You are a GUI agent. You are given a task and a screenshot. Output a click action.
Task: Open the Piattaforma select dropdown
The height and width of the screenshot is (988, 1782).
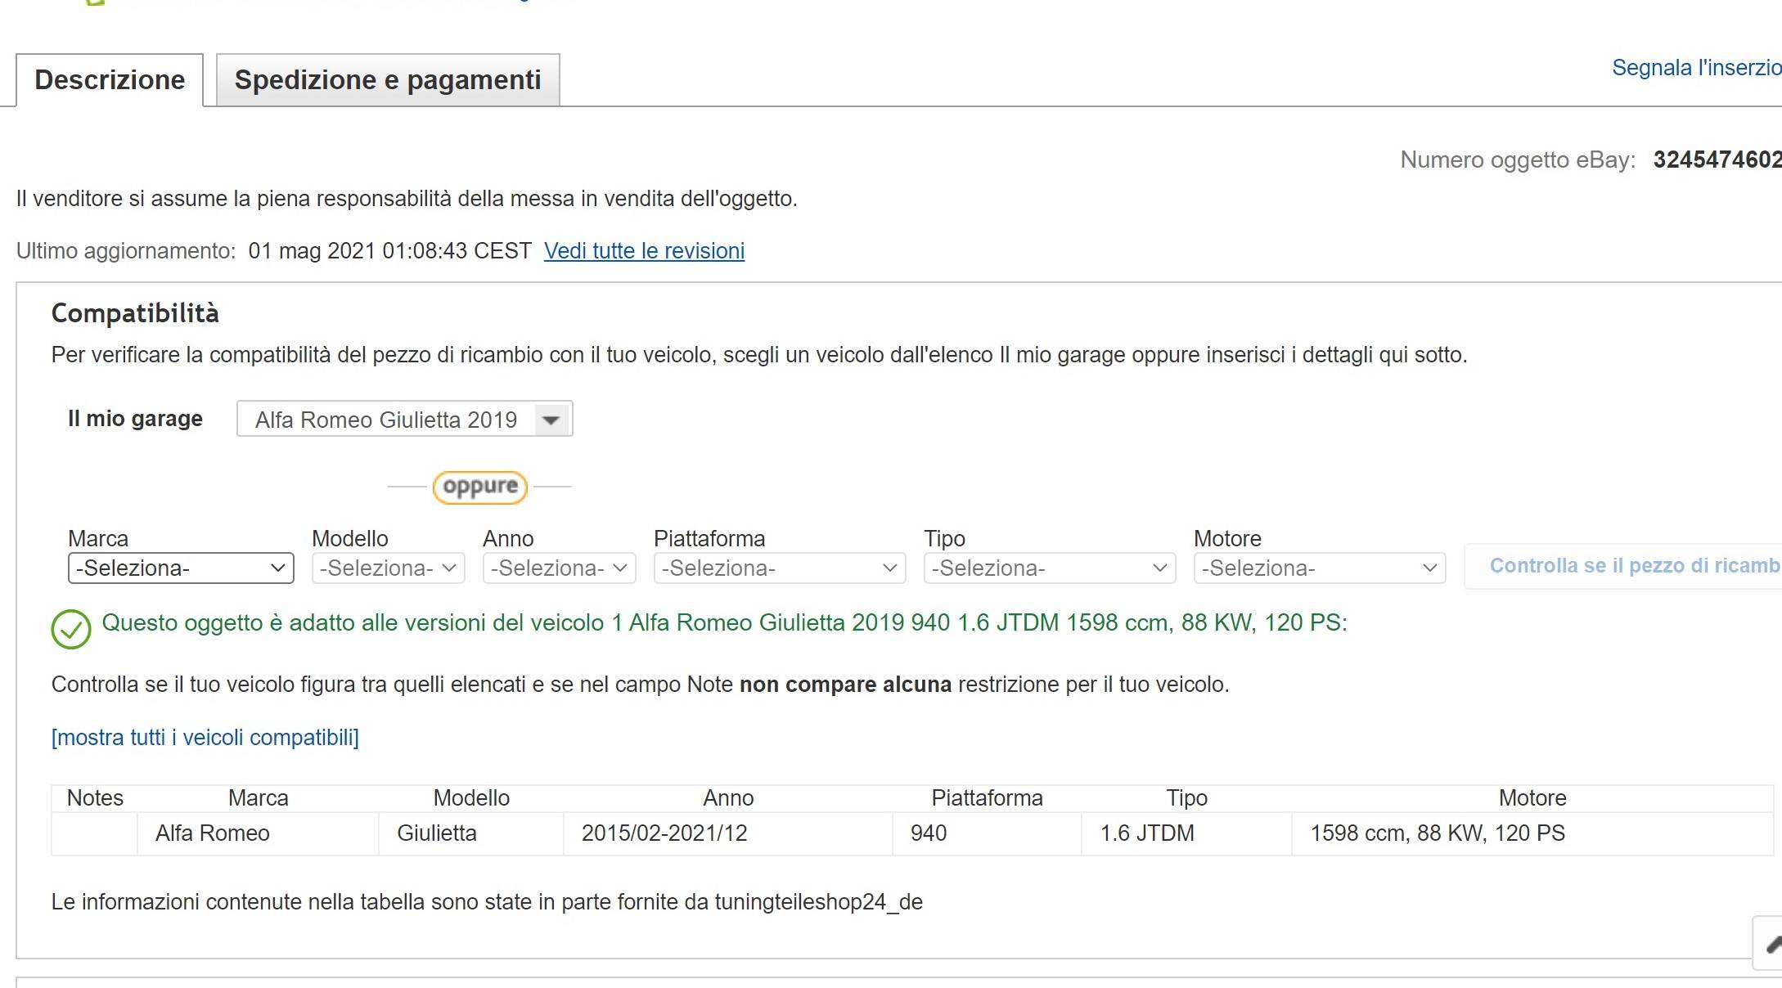click(780, 568)
